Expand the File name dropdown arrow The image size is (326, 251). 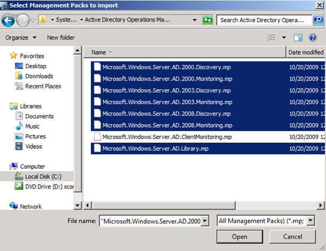(205, 221)
